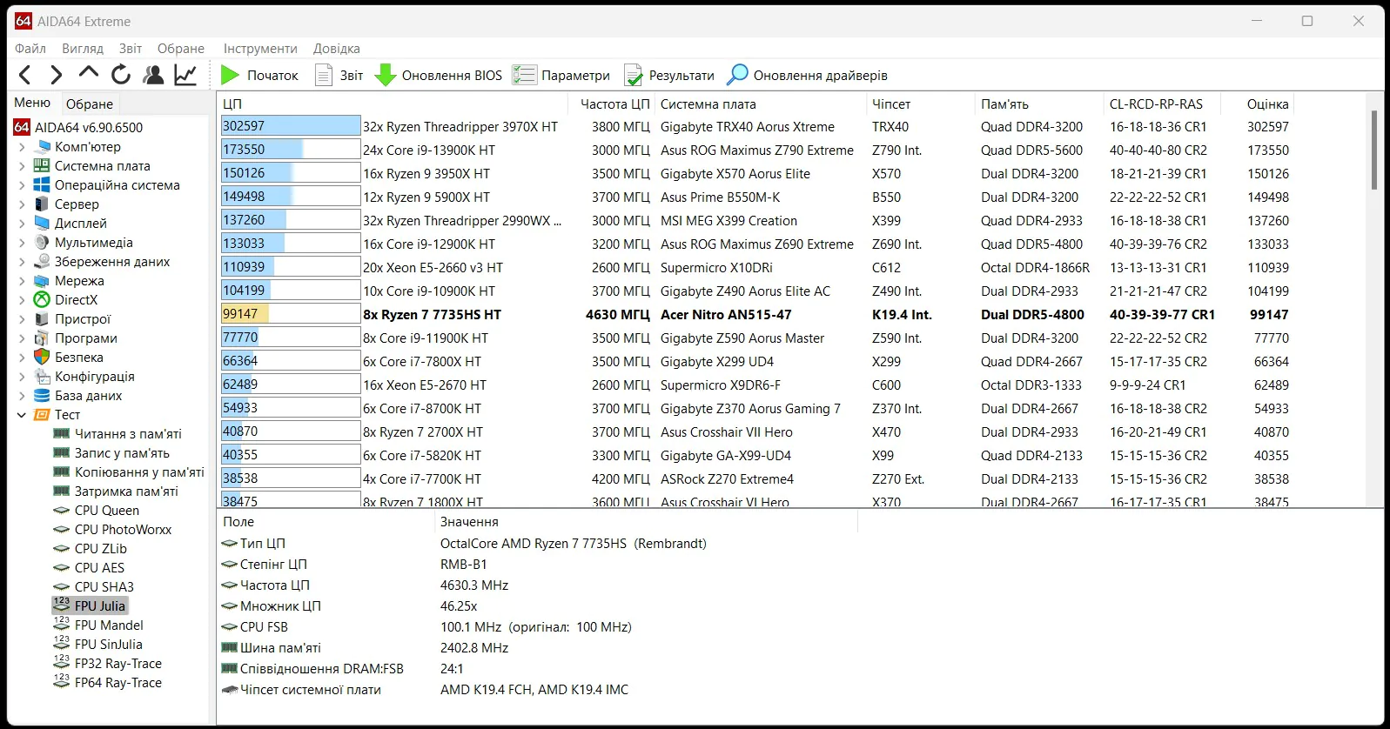Go forward with the right arrow icon
This screenshot has height=729, width=1390.
pos(57,75)
